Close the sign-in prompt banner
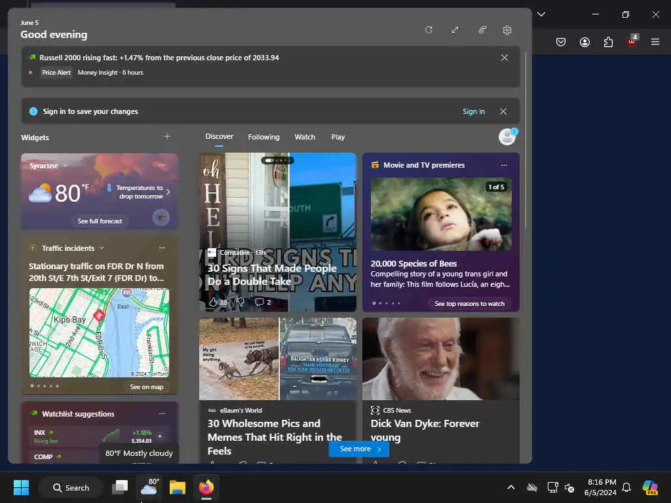This screenshot has width=671, height=503. click(x=503, y=111)
